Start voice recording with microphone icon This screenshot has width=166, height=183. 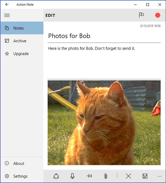coord(72,176)
